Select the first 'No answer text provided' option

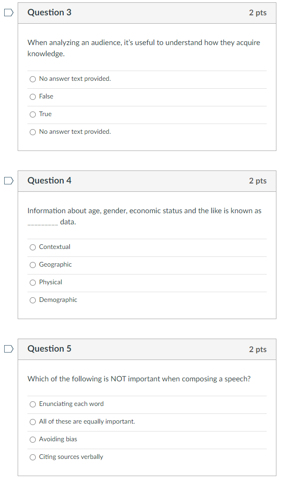[33, 79]
